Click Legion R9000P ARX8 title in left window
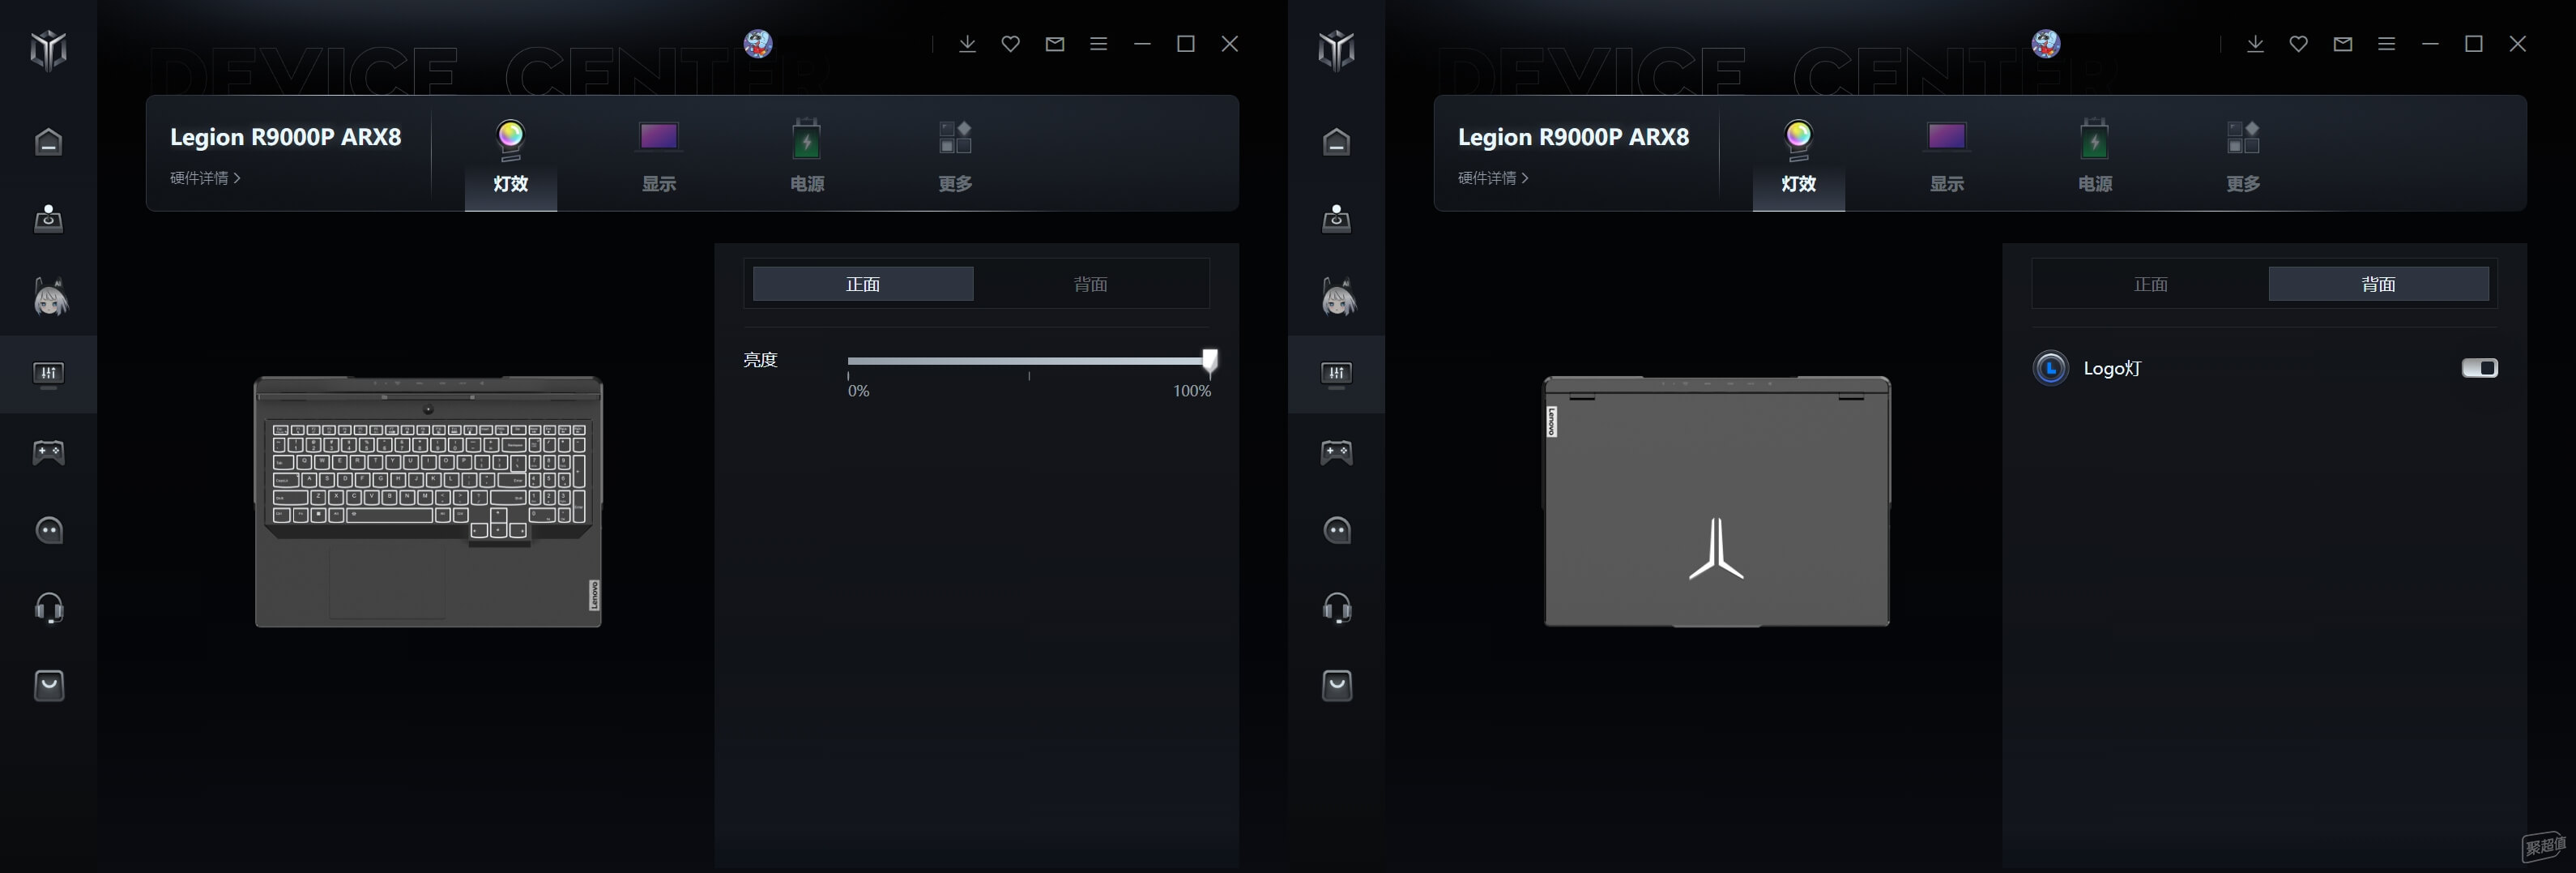Image resolution: width=2576 pixels, height=873 pixels. coord(285,137)
